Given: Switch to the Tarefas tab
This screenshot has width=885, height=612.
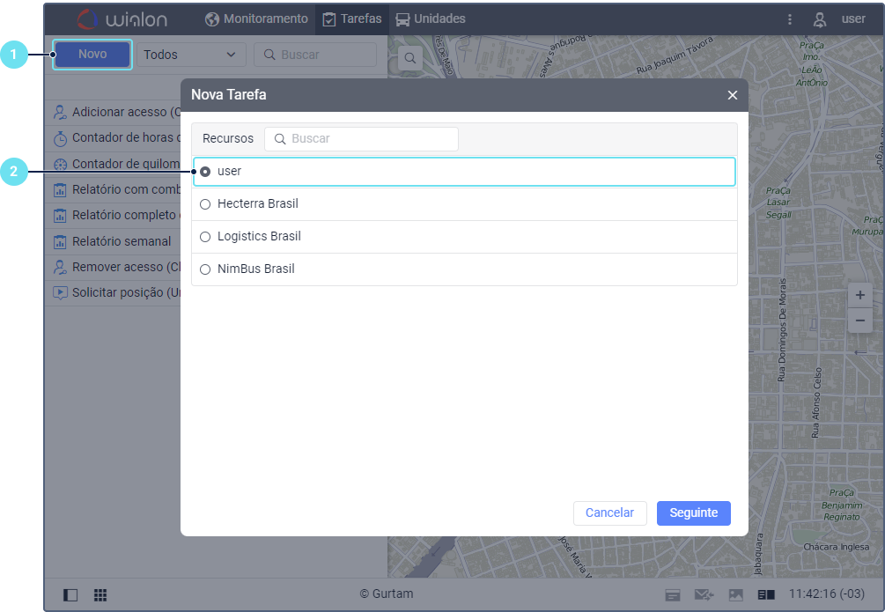Looking at the screenshot, I should click(x=351, y=19).
